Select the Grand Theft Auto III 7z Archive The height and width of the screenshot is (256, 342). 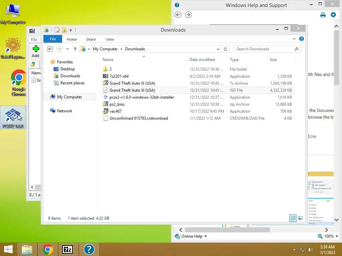(197, 83)
